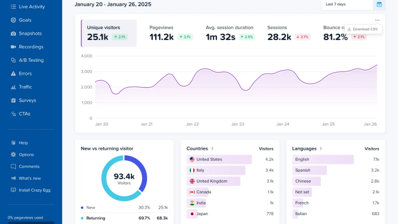Image resolution: width=398 pixels, height=224 pixels.
Task: Open Live Activity list icon in sidebar
Action: tap(13, 6)
